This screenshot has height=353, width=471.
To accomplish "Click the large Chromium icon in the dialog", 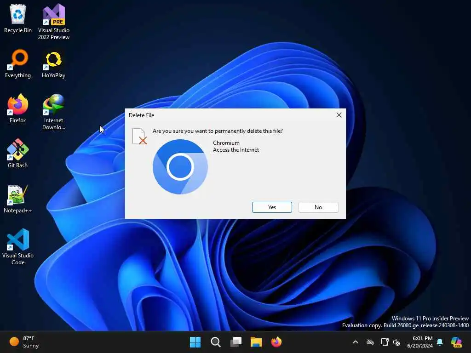I will tap(180, 166).
